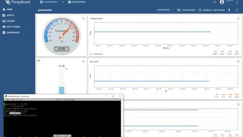
Task: Click the pH Level chart title
Action: [94, 62]
